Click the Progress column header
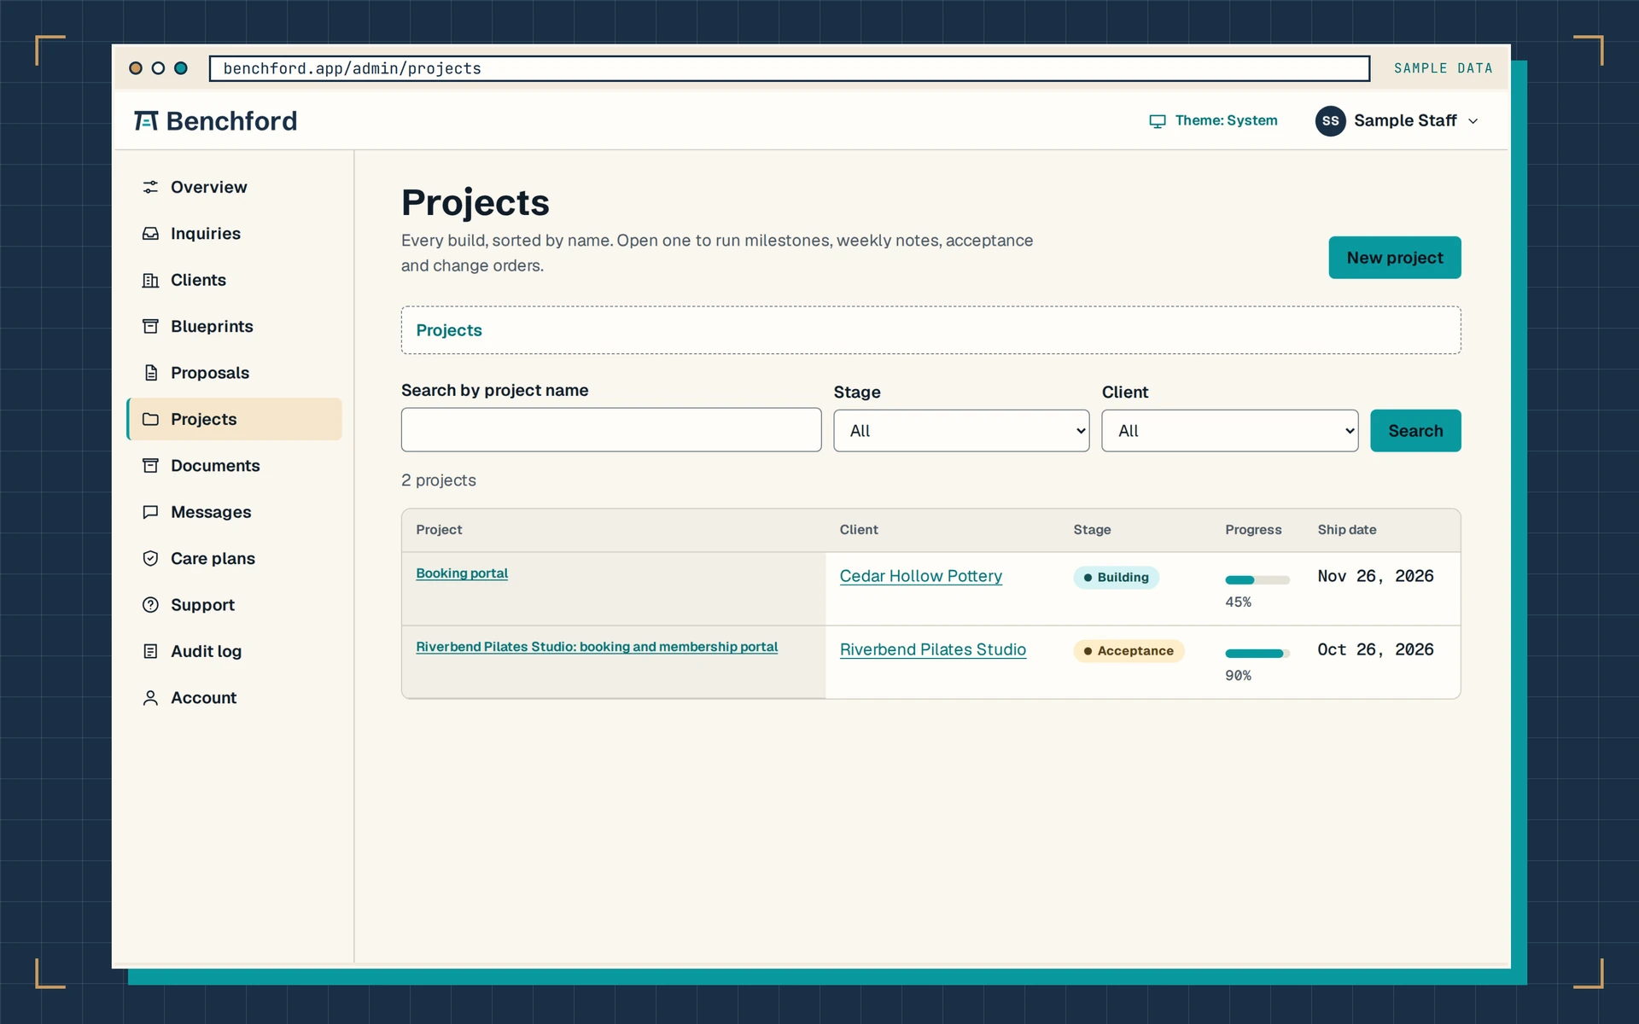The image size is (1639, 1024). pyautogui.click(x=1253, y=530)
